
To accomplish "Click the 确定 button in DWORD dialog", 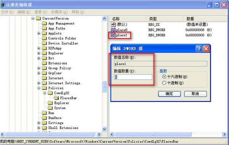I will (x=170, y=94).
